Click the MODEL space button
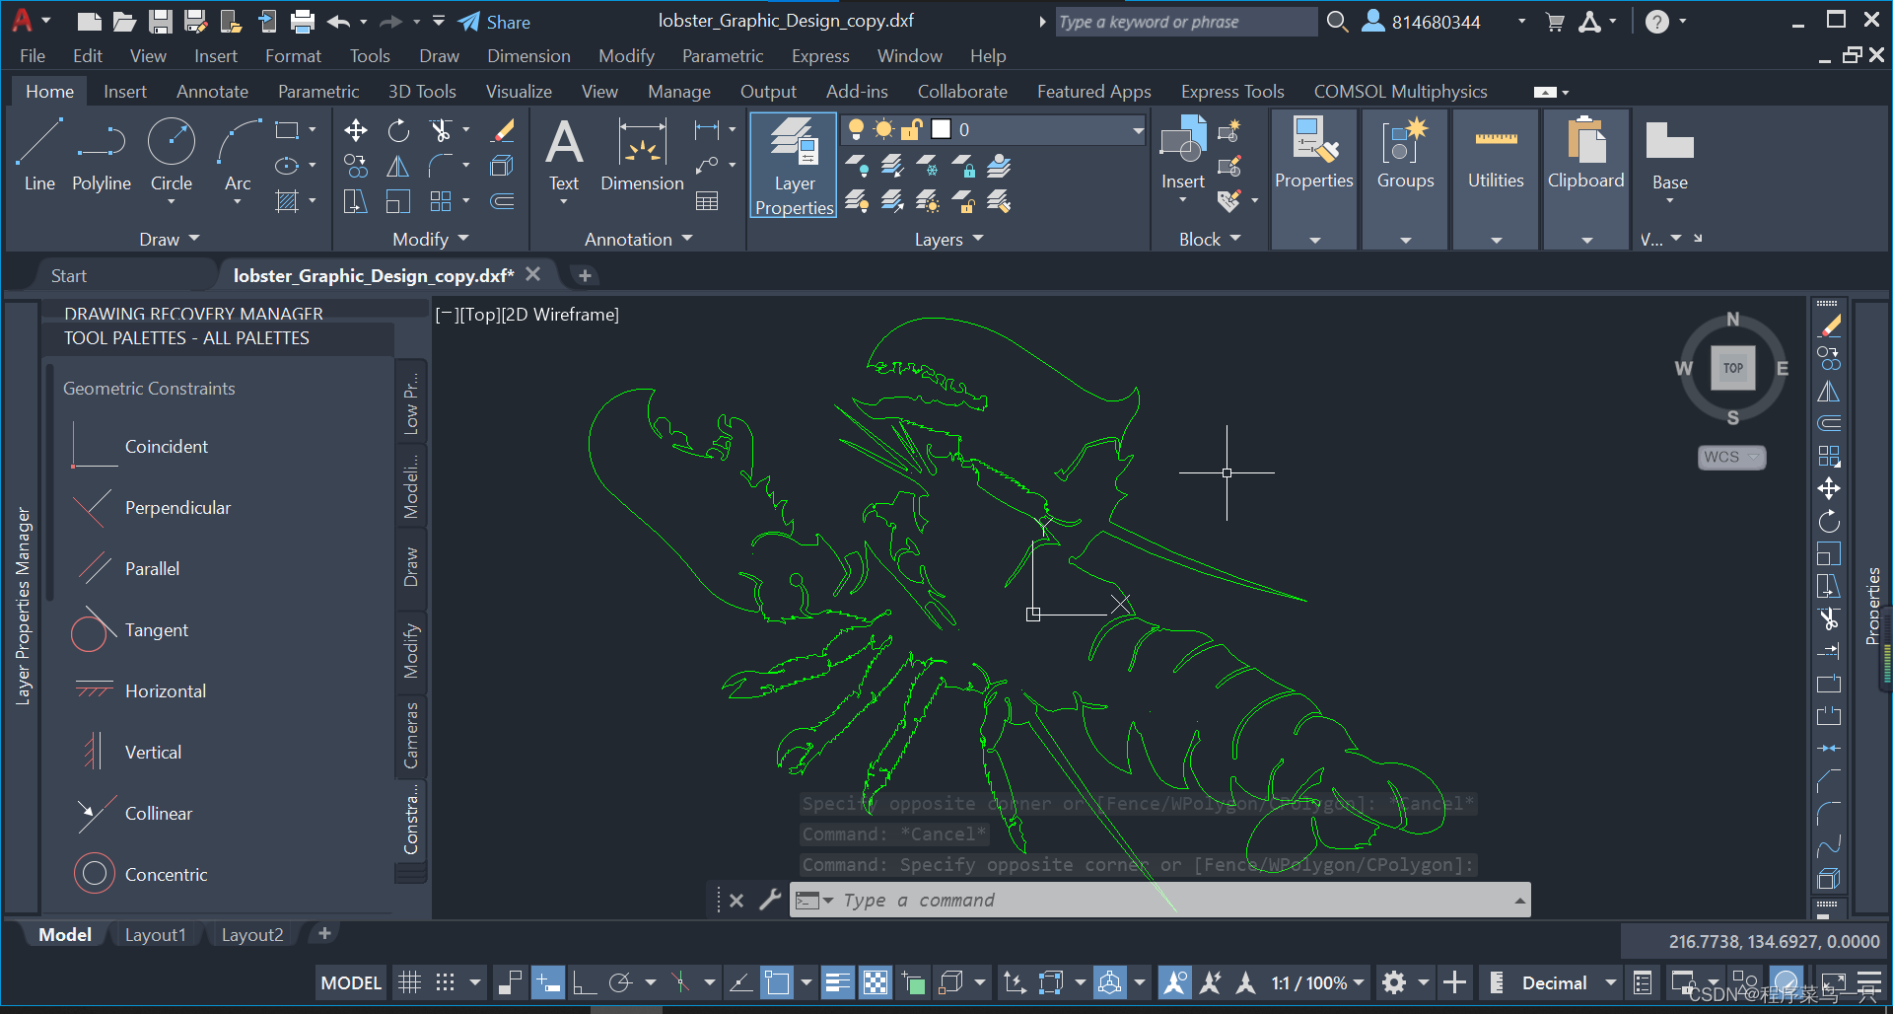 [351, 982]
